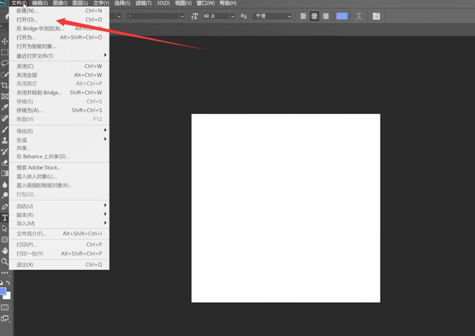Open the text color swatch in options bar
The image size is (475, 336).
coord(342,16)
